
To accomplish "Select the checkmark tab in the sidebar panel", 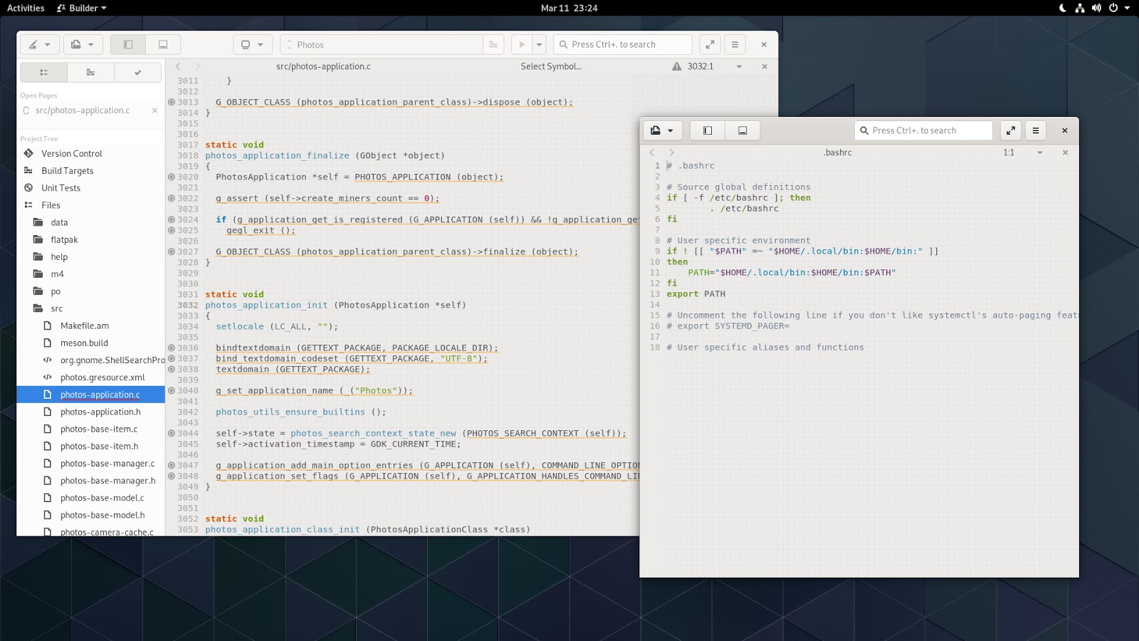I will [x=137, y=72].
